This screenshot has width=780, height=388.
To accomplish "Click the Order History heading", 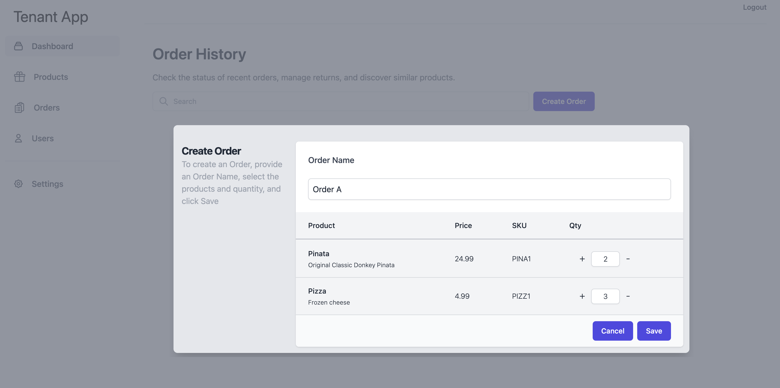I will tap(199, 54).
